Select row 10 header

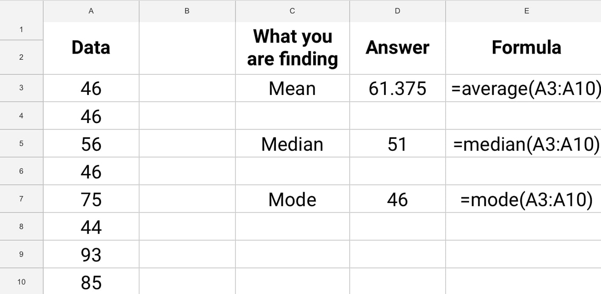coord(22,282)
